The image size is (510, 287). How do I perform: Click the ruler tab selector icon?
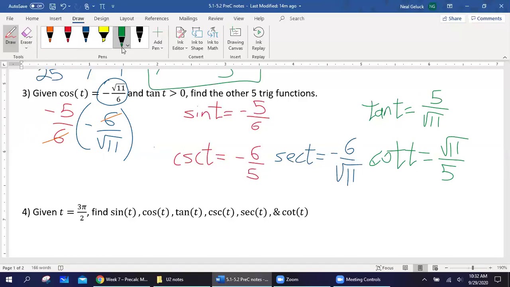(4, 64)
